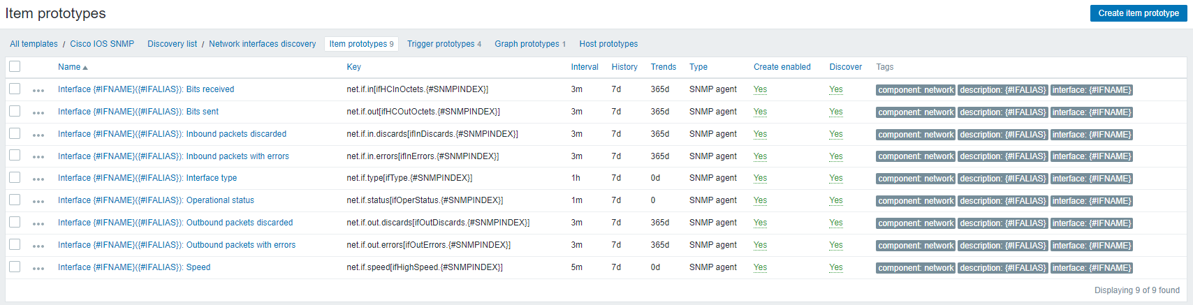Open the three-dot menu for Outbound packets with errors
1193x305 pixels.
coord(38,246)
